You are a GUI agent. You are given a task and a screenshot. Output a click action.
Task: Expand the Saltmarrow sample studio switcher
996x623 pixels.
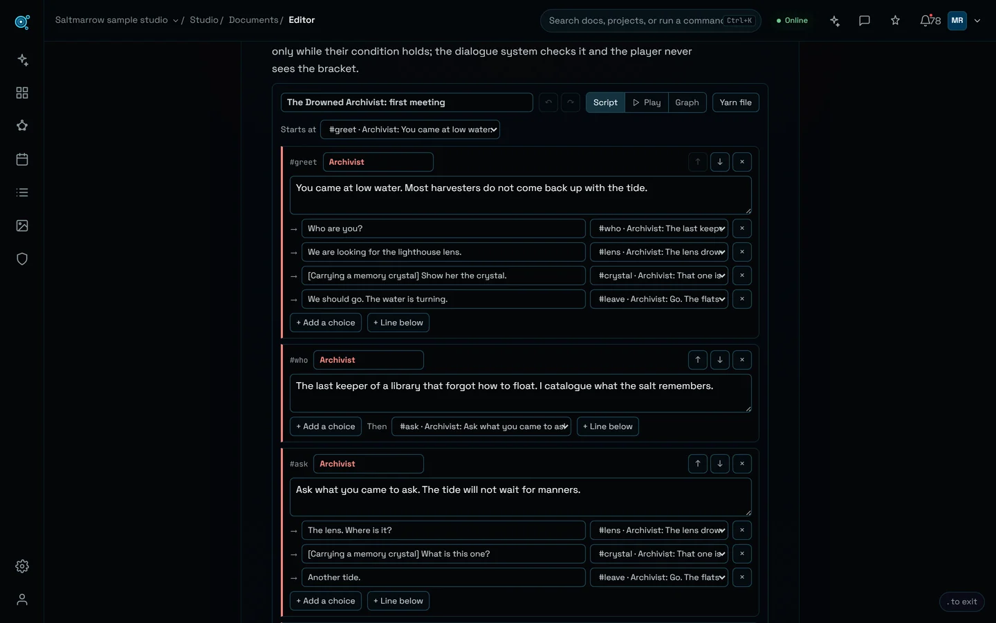116,20
